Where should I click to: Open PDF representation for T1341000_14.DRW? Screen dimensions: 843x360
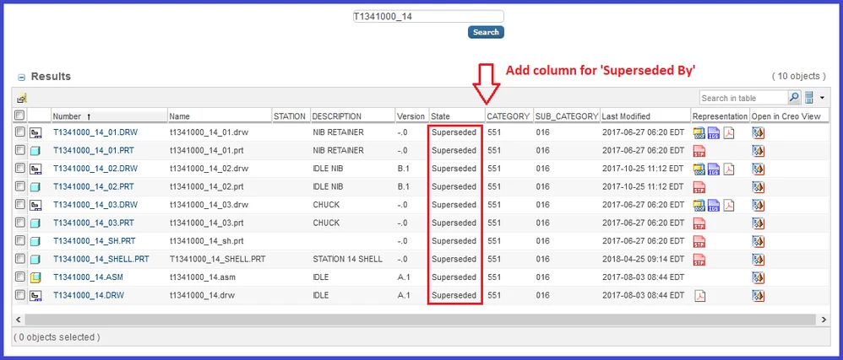point(699,296)
